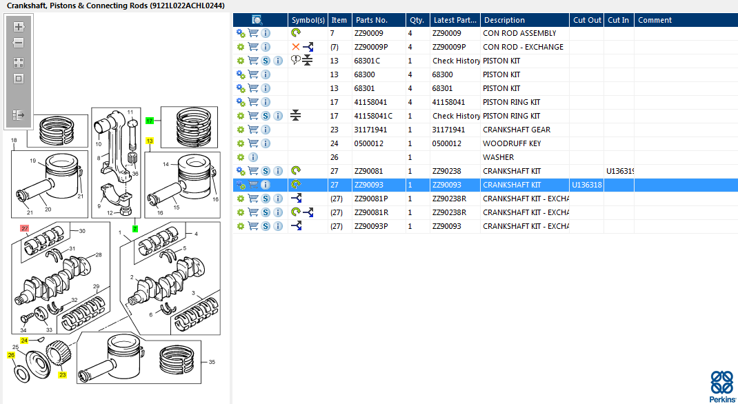Click the single-square fit view button
Viewport: 738px width, 404px height.
(19, 79)
